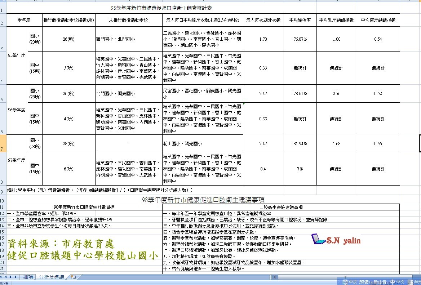Select the heading 98學年度新竹市健康促進口腔衛生建議事項
The height and width of the screenshot is (285, 421).
click(x=203, y=200)
